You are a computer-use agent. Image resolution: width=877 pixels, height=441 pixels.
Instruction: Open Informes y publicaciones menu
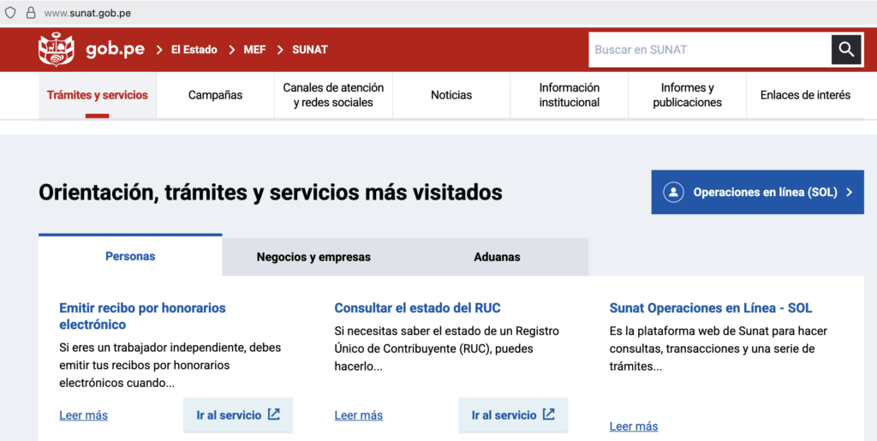point(688,95)
